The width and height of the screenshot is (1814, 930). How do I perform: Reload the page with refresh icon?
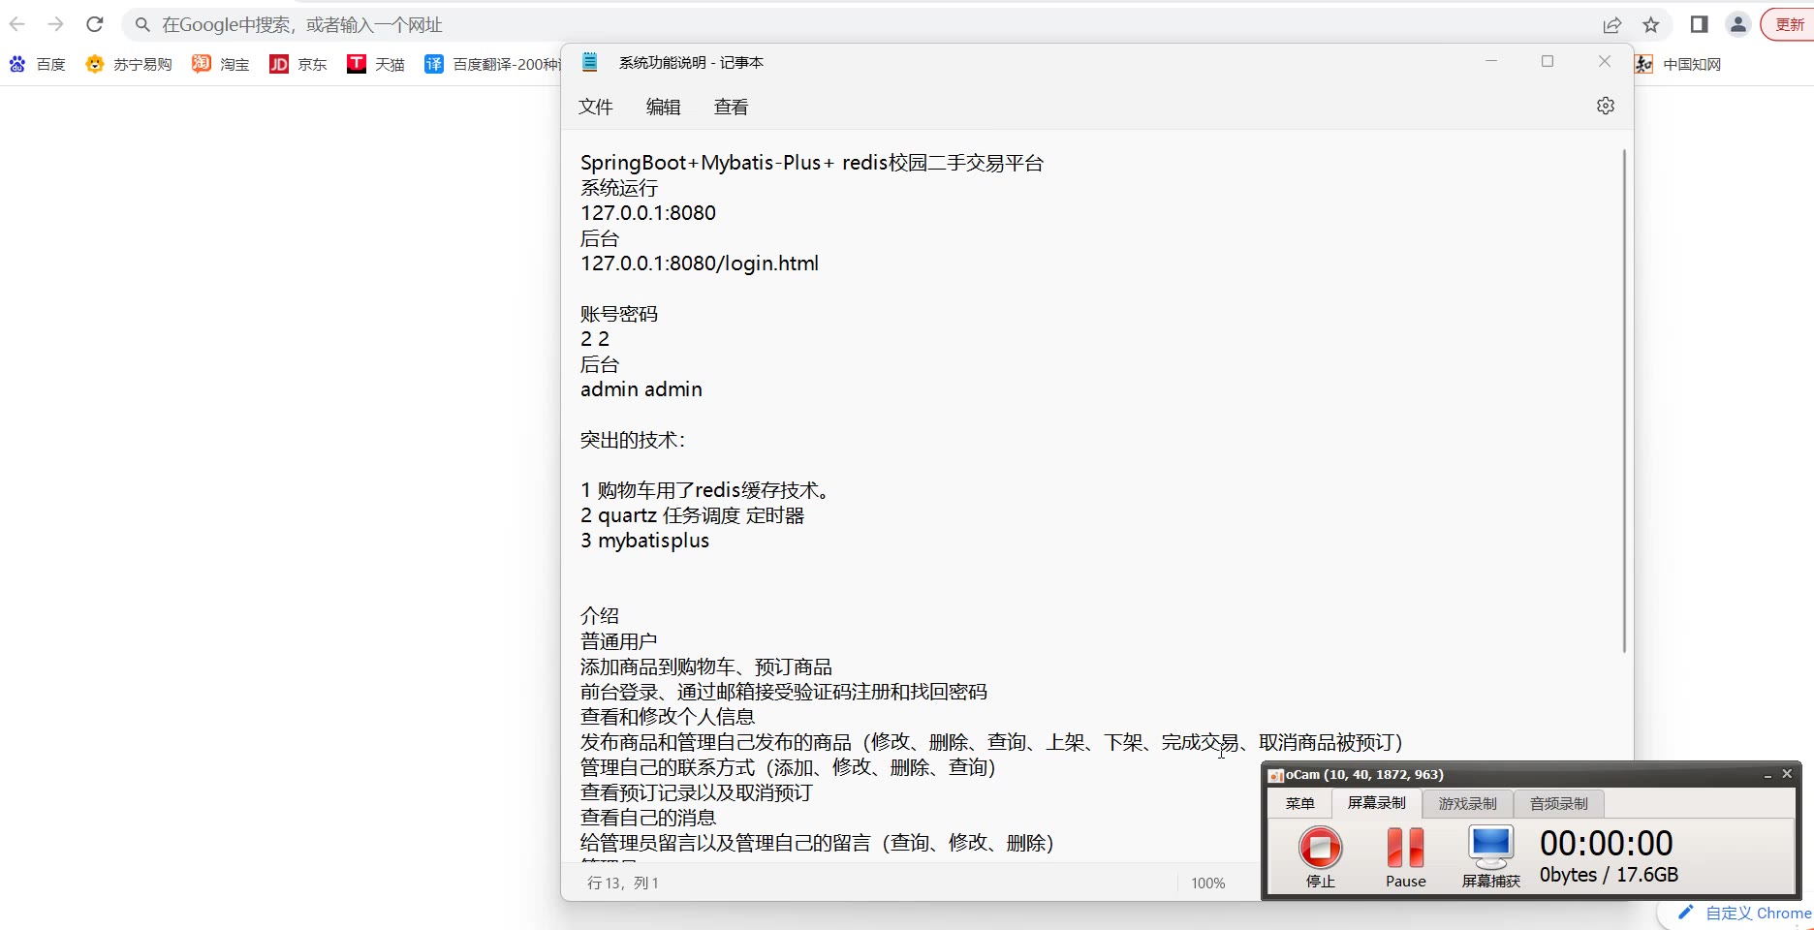point(95,24)
